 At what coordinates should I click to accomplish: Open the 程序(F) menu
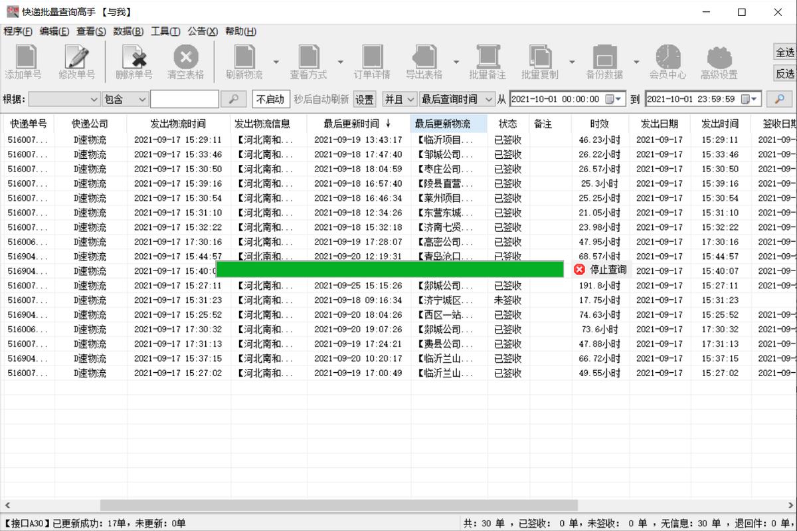click(x=18, y=31)
